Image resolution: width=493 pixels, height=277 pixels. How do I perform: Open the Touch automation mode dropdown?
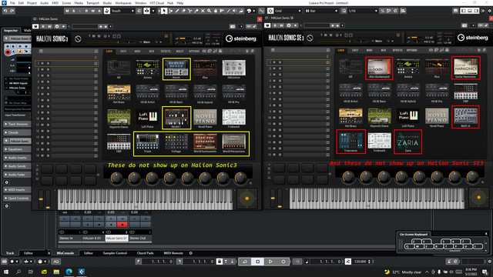122,11
